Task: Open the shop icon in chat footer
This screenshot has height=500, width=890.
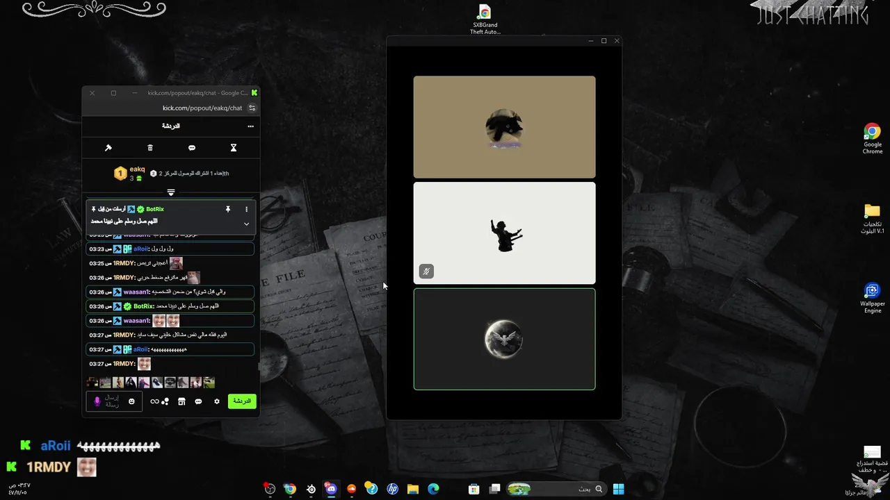Action: pos(181,401)
